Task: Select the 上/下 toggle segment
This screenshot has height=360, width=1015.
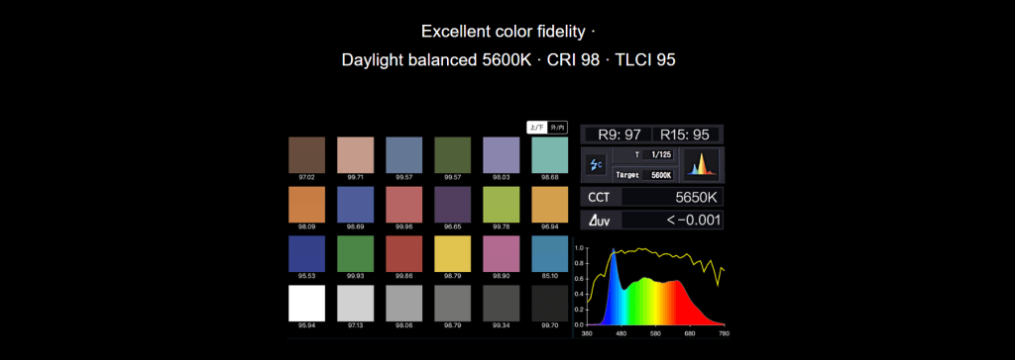Action: (x=536, y=128)
